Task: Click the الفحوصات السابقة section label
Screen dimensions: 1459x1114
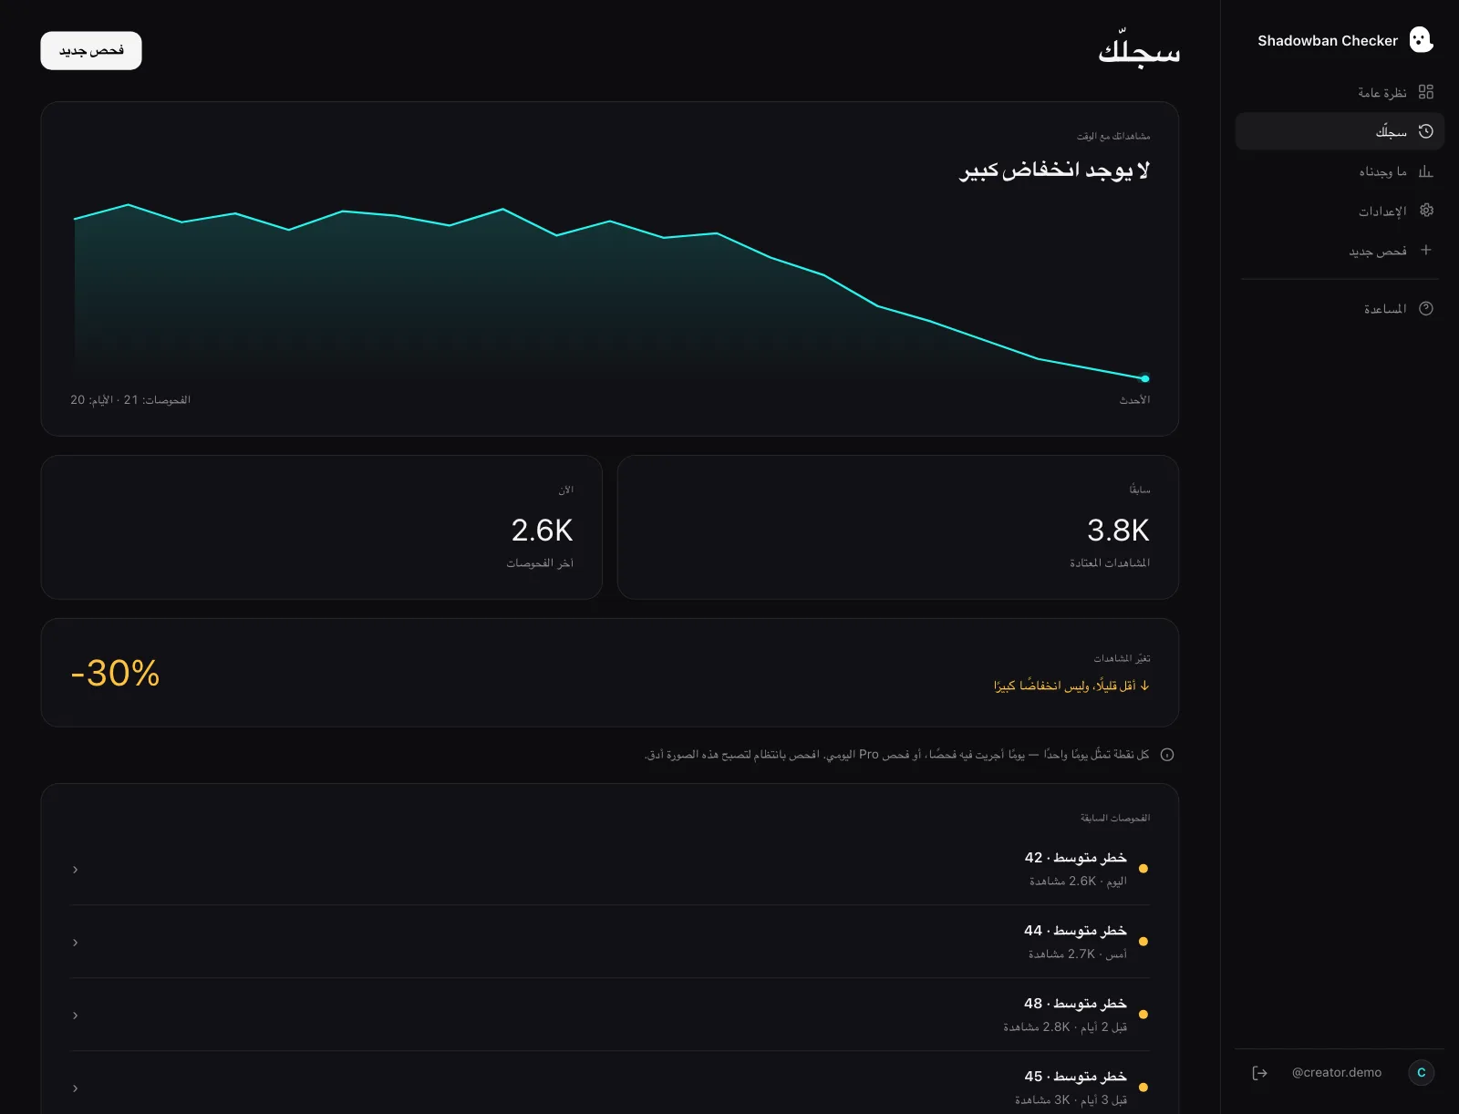Action: pyautogui.click(x=1115, y=818)
